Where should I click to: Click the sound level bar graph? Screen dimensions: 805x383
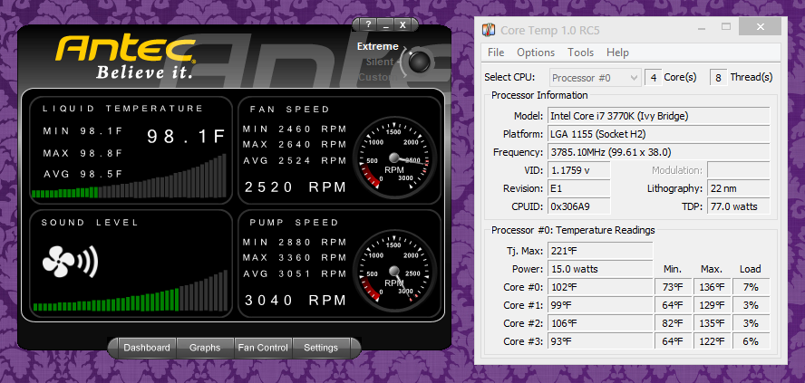[x=130, y=292]
